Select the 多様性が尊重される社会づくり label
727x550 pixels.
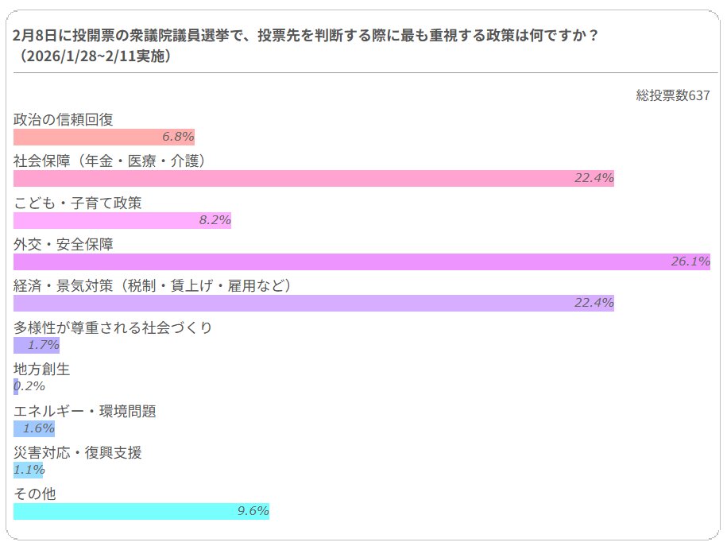[x=113, y=327]
